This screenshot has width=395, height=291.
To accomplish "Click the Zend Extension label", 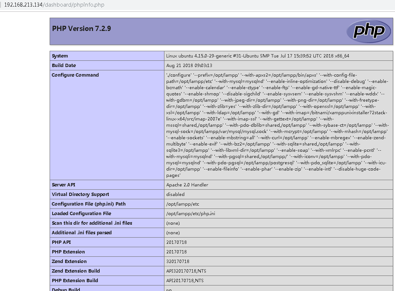I will coord(69,262).
